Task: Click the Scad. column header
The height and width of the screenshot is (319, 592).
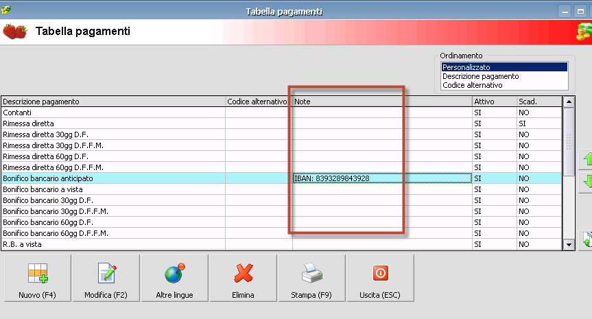Action: [539, 102]
